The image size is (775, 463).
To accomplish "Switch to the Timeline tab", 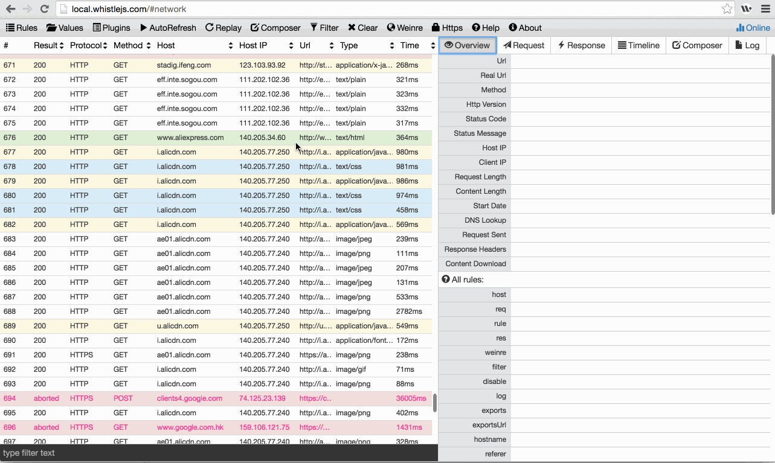I will 638,45.
